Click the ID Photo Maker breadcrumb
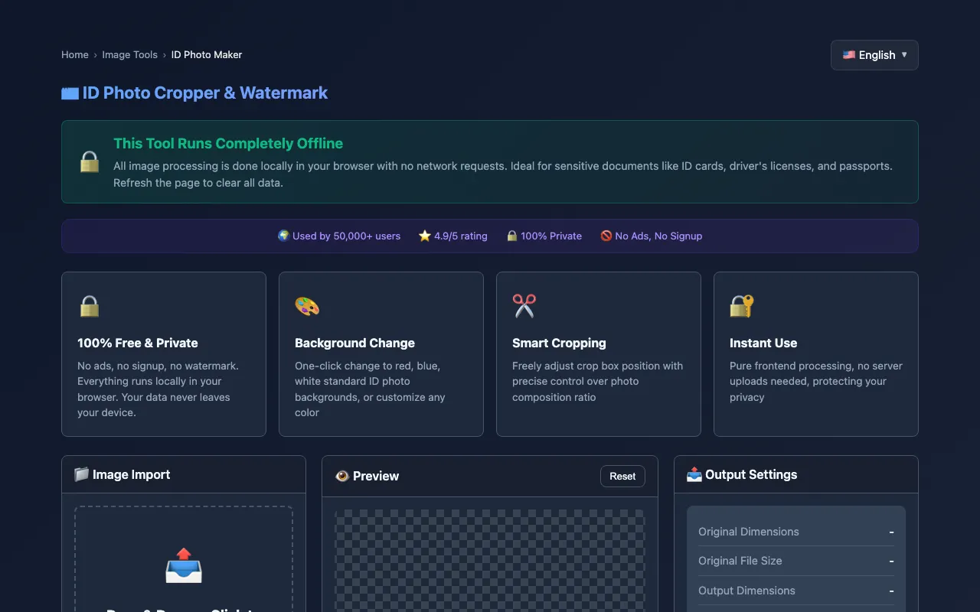980x612 pixels. [x=207, y=55]
